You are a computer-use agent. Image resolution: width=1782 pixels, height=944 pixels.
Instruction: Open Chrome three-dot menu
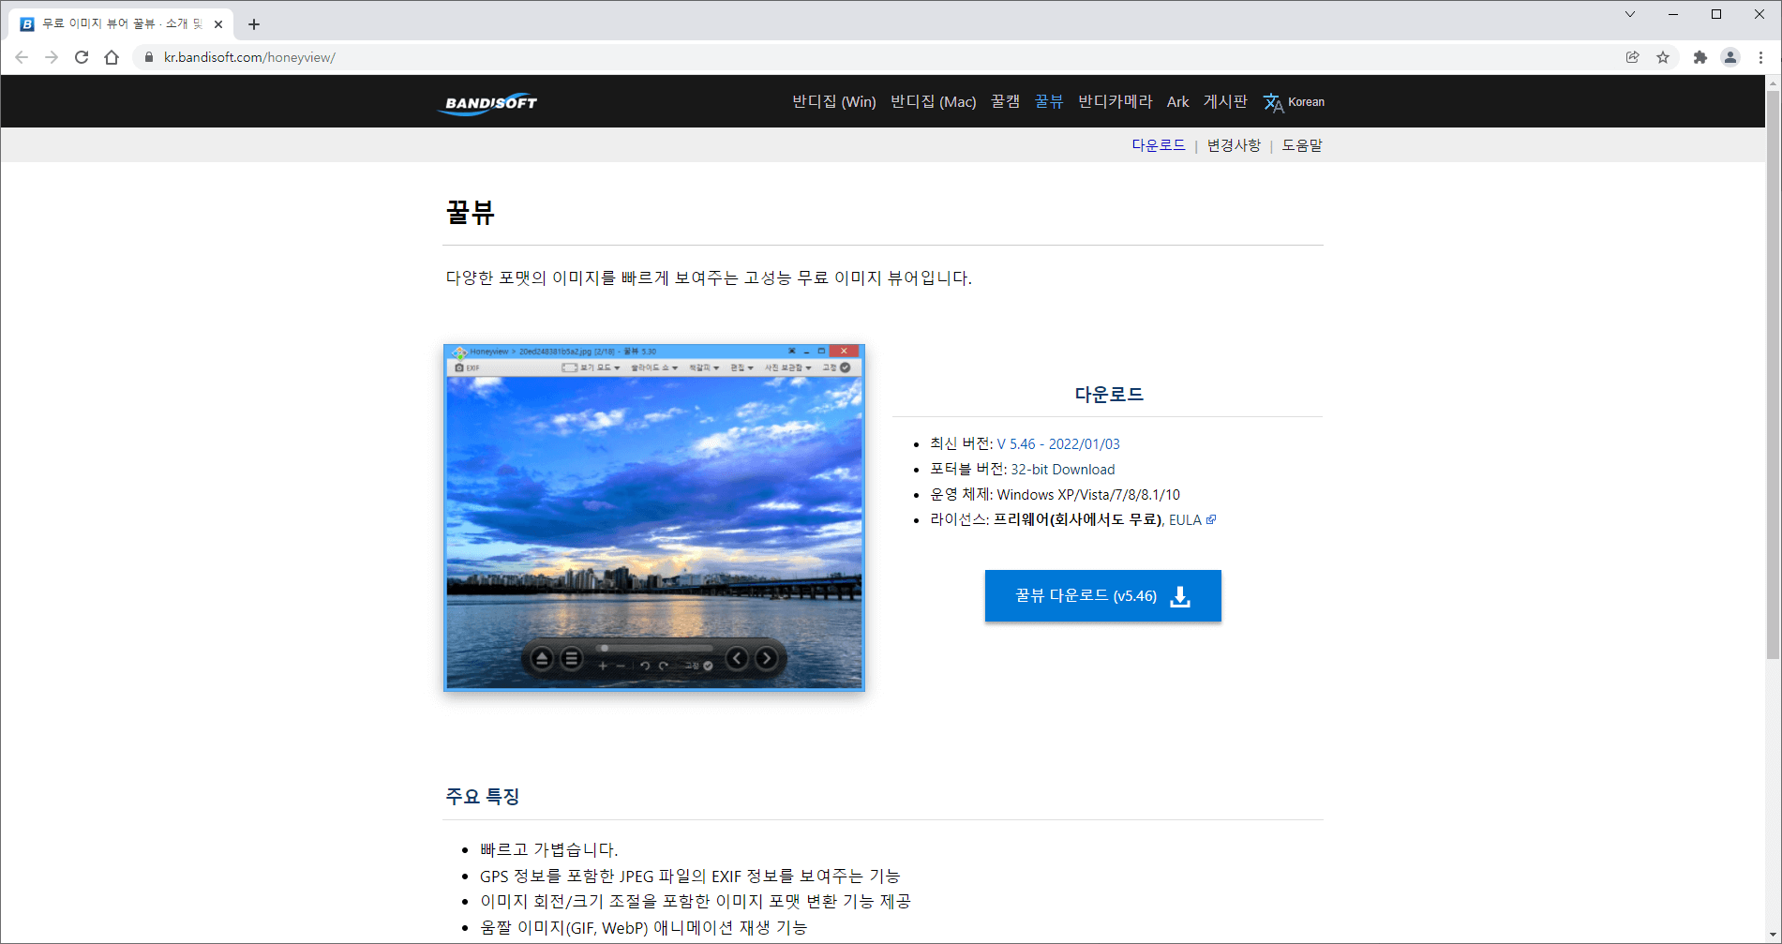[x=1760, y=57]
